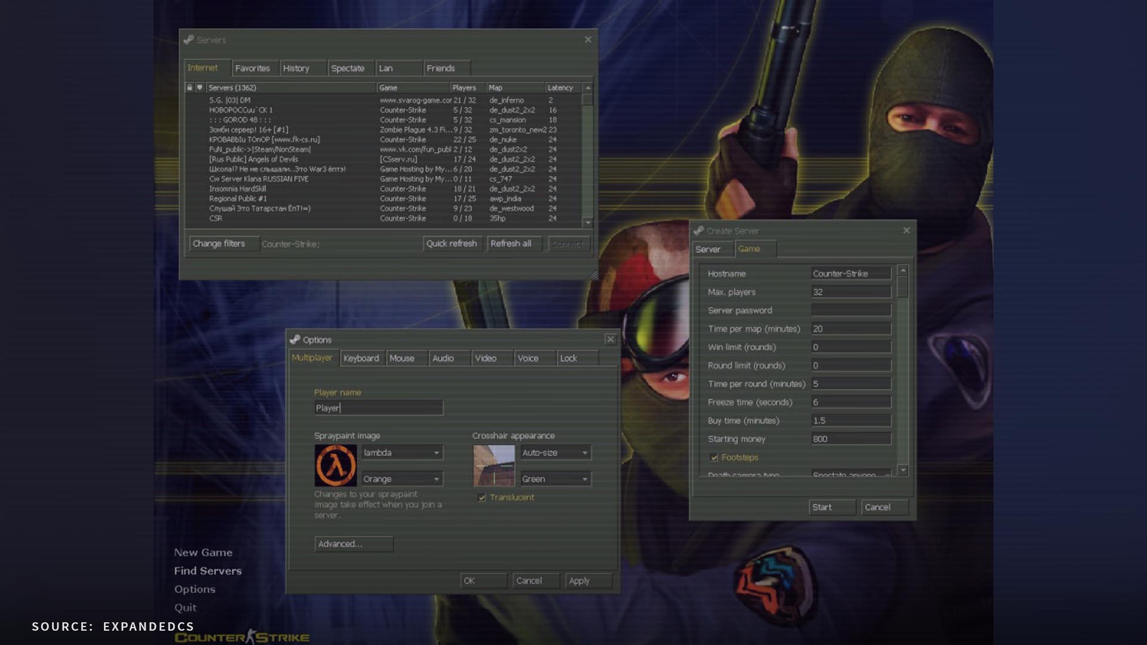The height and width of the screenshot is (645, 1147).
Task: Click the Create Server list scroll down arrow
Action: pyautogui.click(x=903, y=471)
